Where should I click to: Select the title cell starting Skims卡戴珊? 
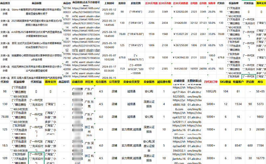click(x=37, y=12)
